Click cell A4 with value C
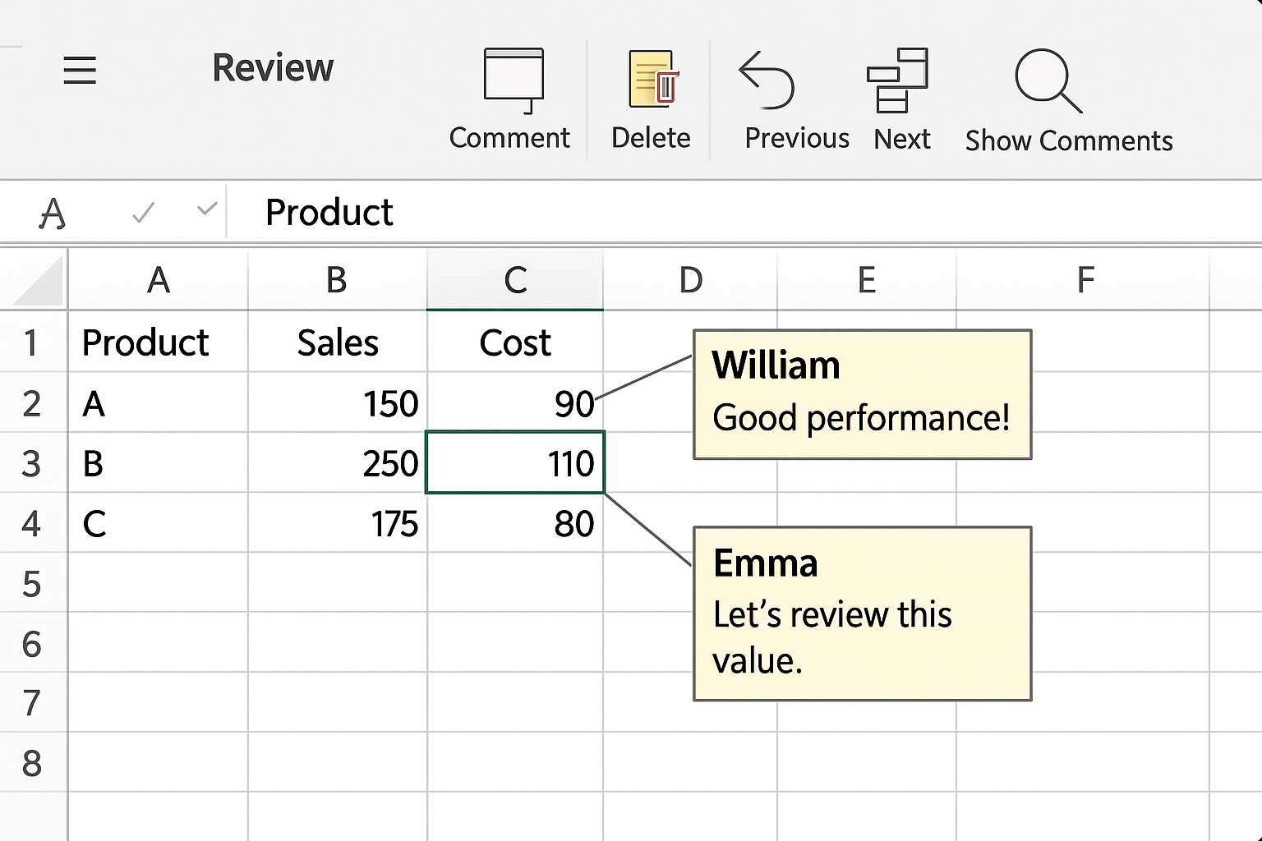The height and width of the screenshot is (841, 1262). 158,523
